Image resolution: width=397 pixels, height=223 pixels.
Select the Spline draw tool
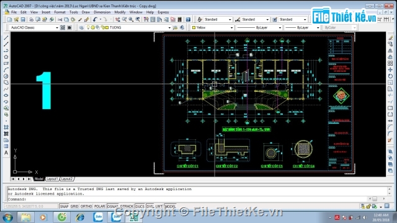(6, 89)
